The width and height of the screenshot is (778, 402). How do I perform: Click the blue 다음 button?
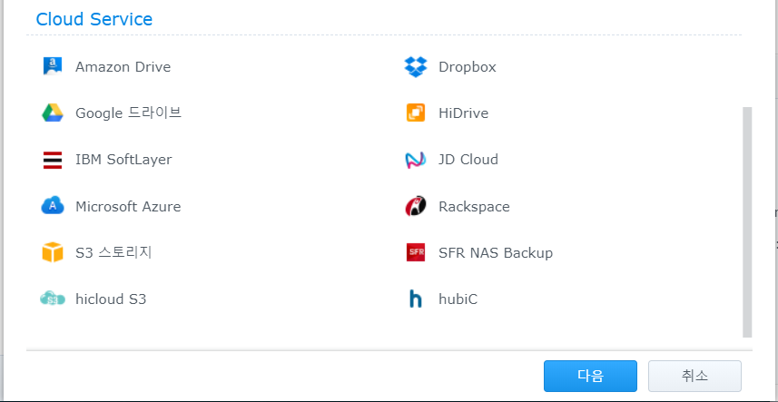tap(590, 376)
